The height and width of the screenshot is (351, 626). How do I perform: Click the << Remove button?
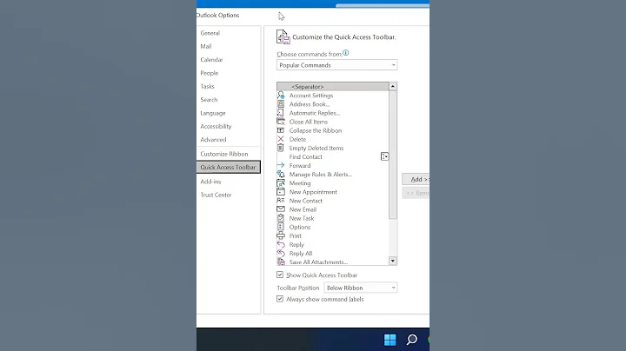(416, 193)
